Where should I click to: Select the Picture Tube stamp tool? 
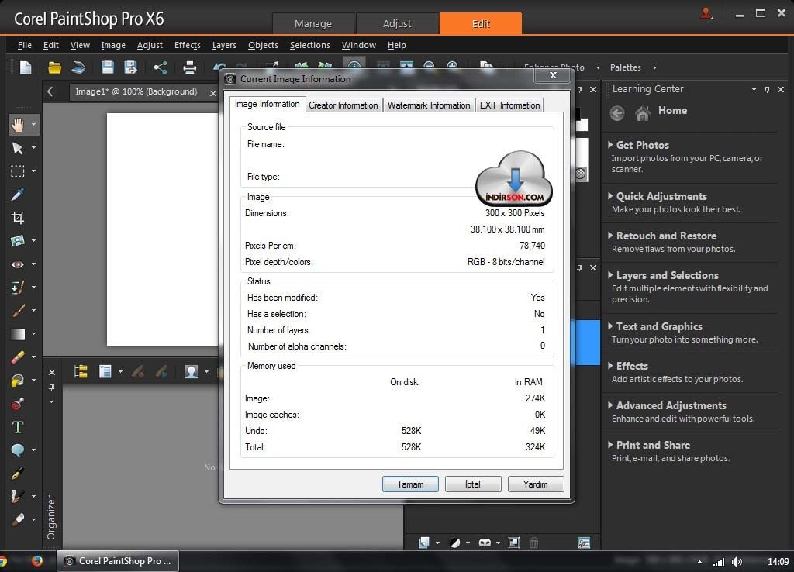pyautogui.click(x=18, y=404)
